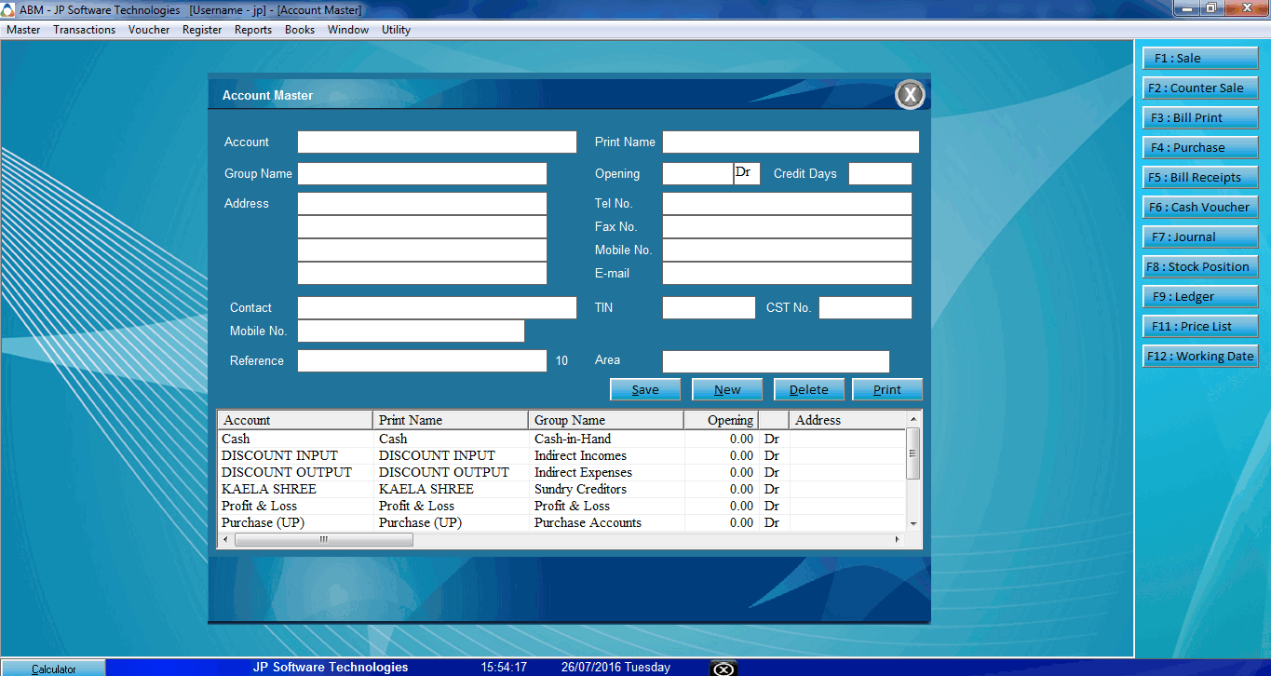This screenshot has width=1271, height=676.
Task: Open F11 : Price List
Action: pos(1200,326)
